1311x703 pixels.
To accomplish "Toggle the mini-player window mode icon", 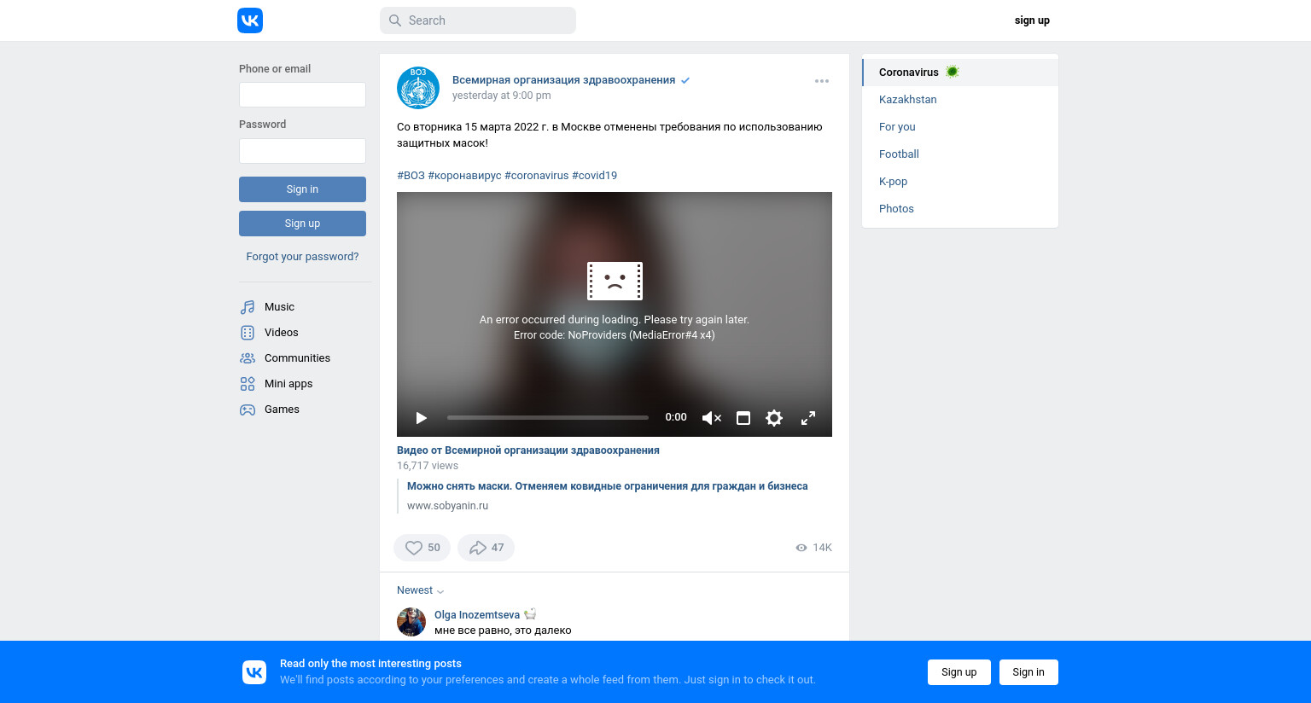I will 743,418.
